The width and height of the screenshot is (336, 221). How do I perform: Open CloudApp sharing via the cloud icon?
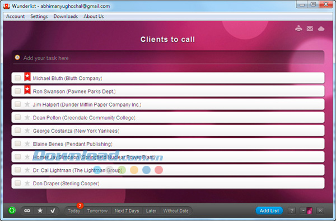point(321,28)
